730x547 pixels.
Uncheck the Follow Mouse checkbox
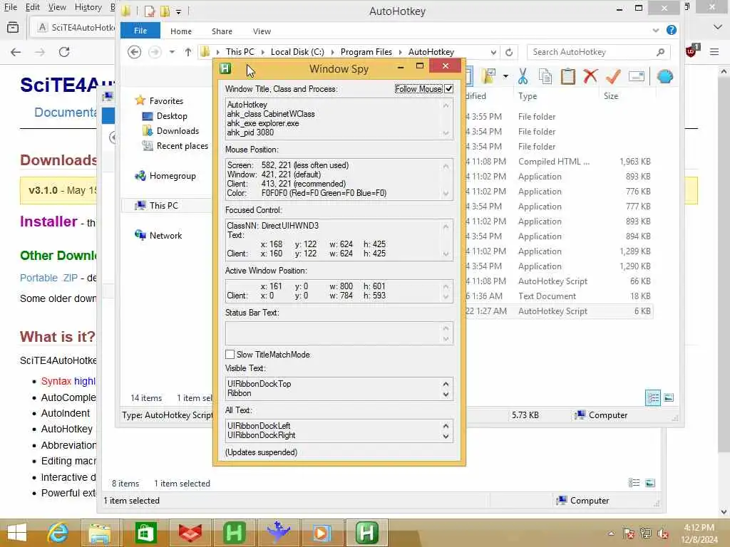click(x=448, y=89)
